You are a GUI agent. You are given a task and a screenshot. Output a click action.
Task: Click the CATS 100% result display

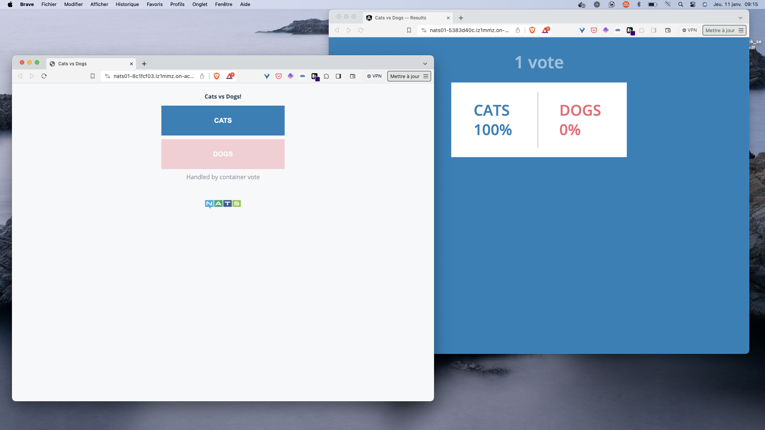pos(492,119)
